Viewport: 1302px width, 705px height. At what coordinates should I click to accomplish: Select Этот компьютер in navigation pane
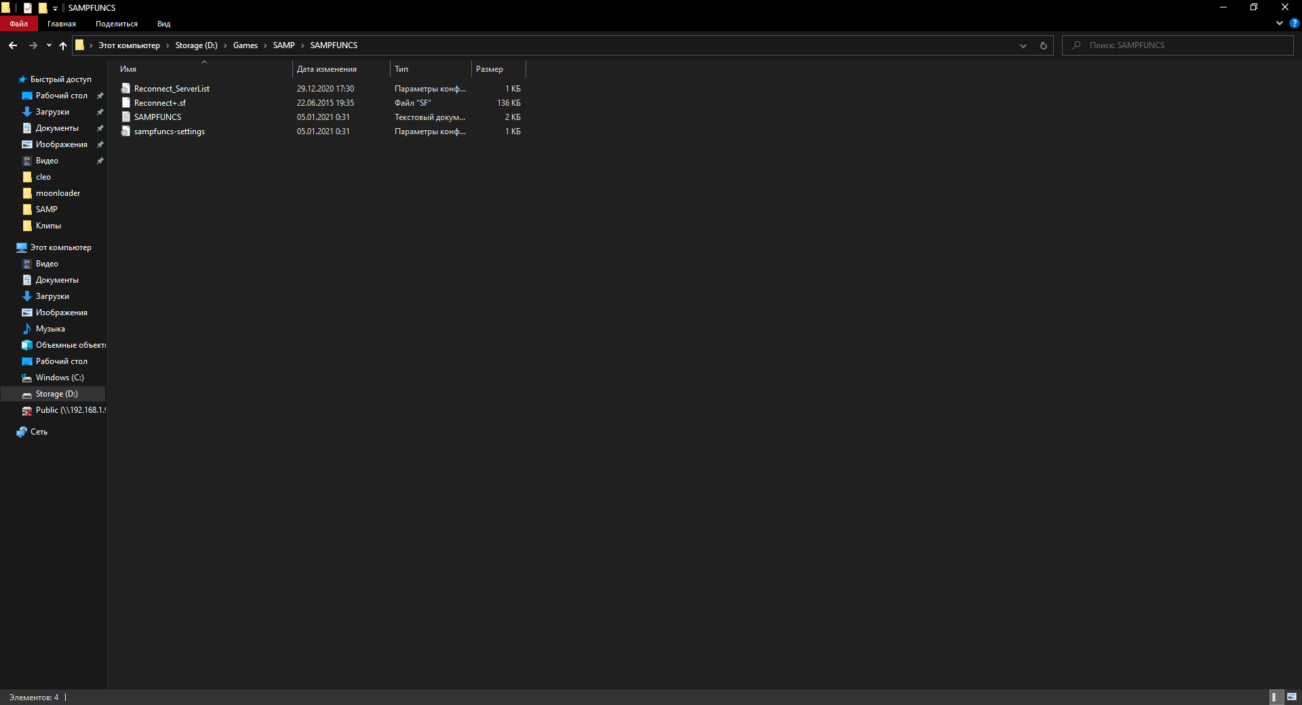tap(60, 247)
